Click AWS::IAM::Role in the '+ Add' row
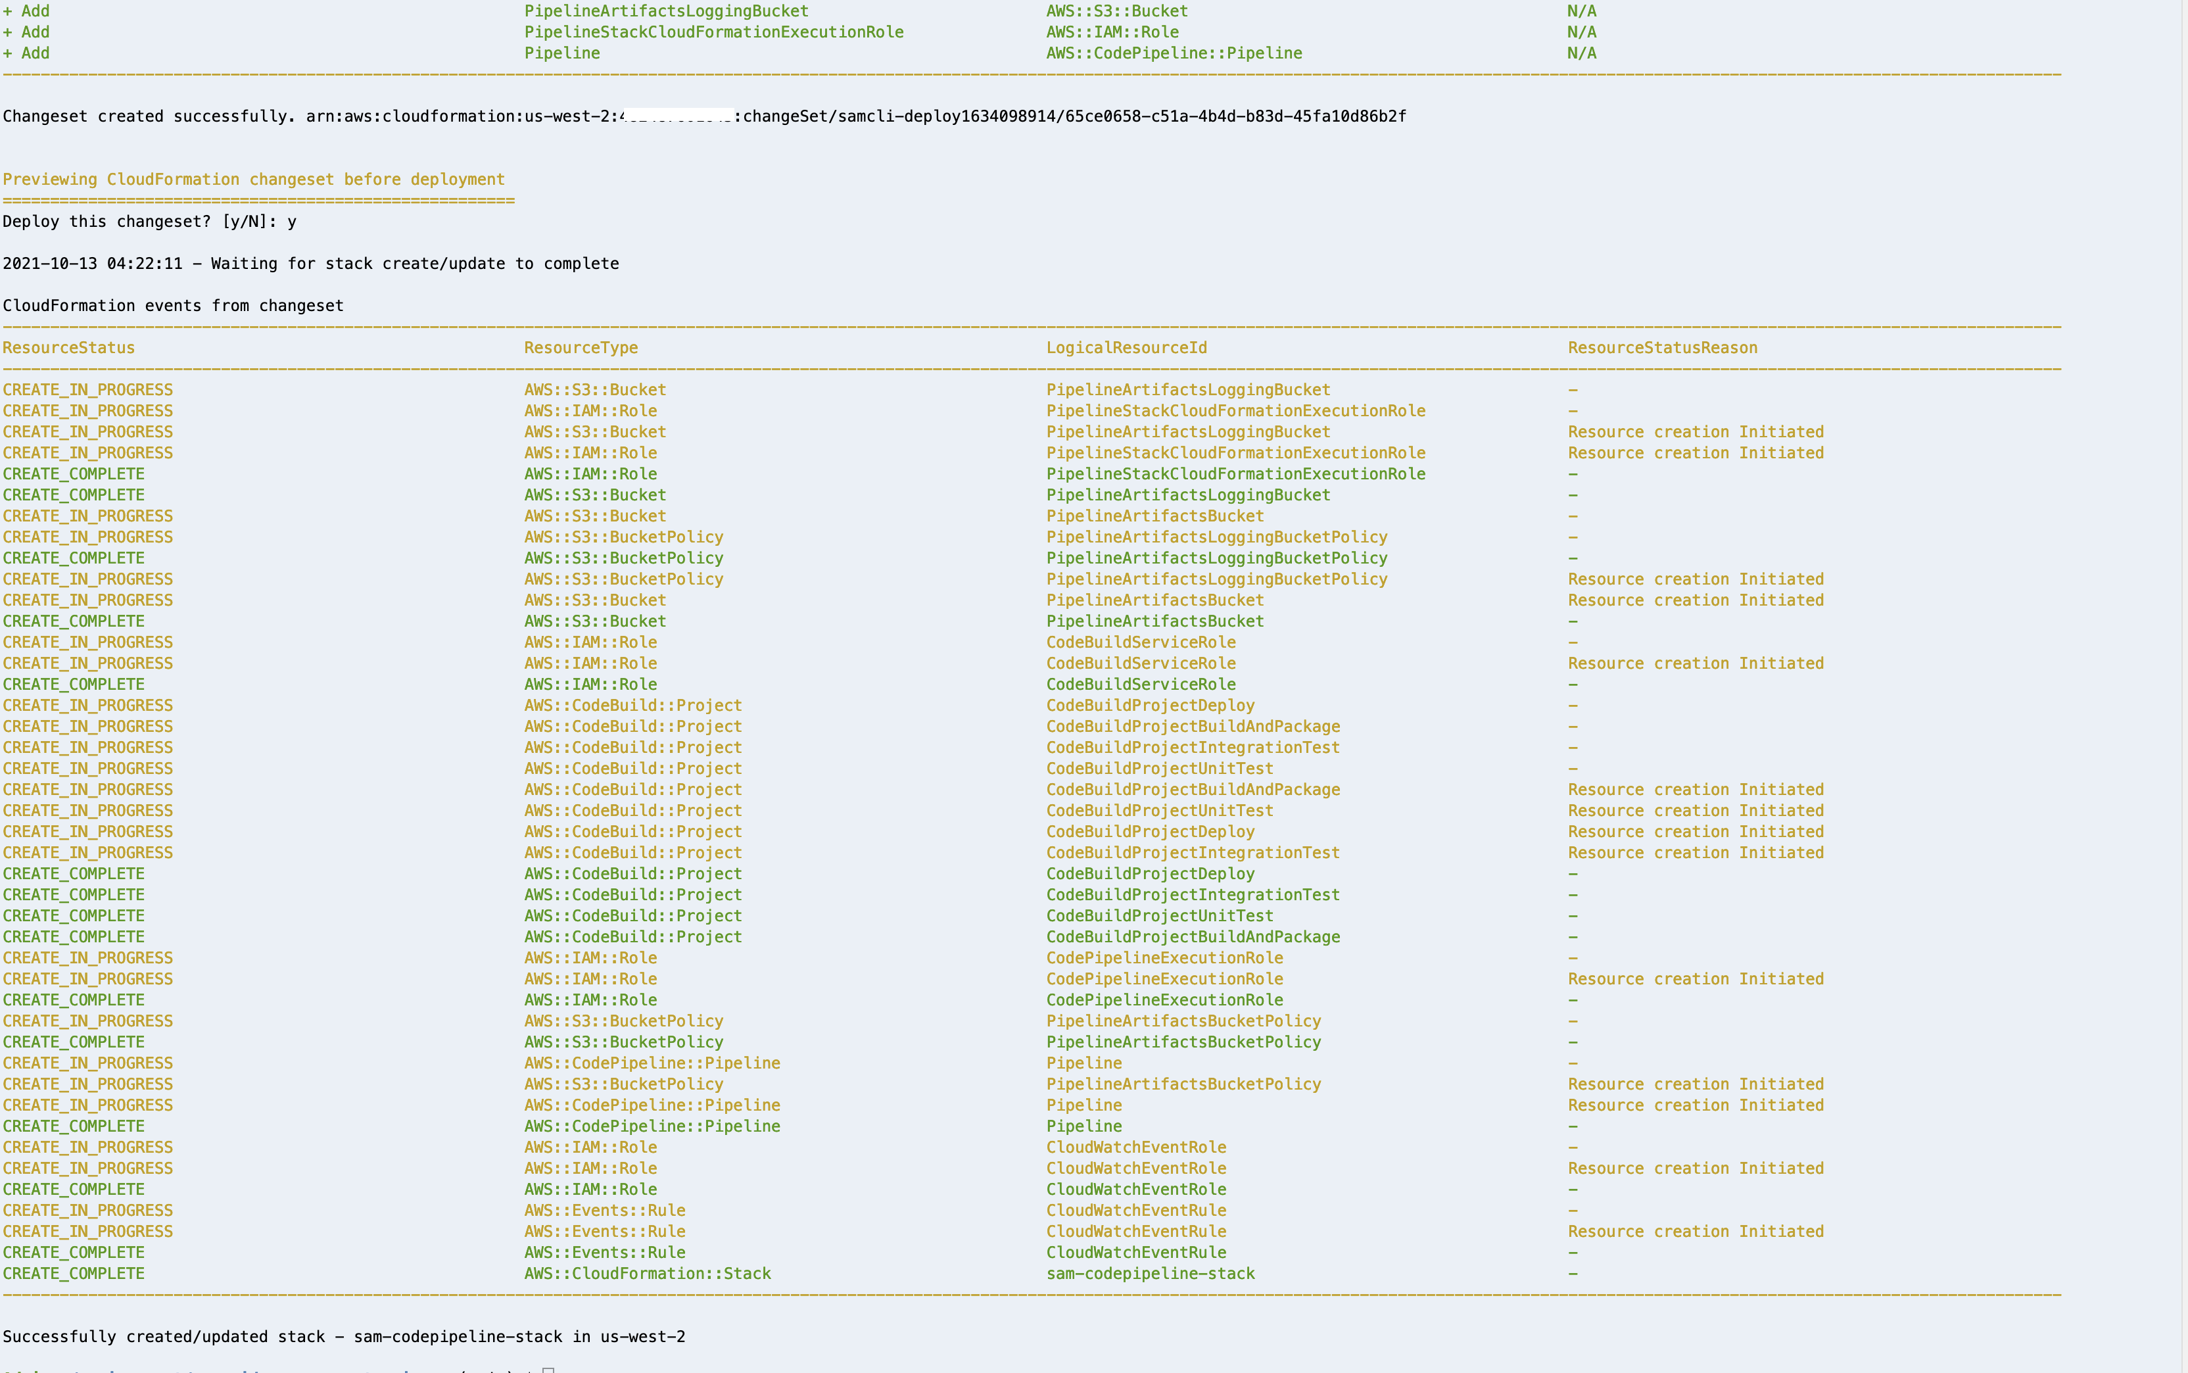 1112,32
